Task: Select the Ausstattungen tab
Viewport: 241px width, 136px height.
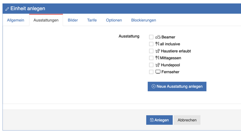Action: [46, 20]
